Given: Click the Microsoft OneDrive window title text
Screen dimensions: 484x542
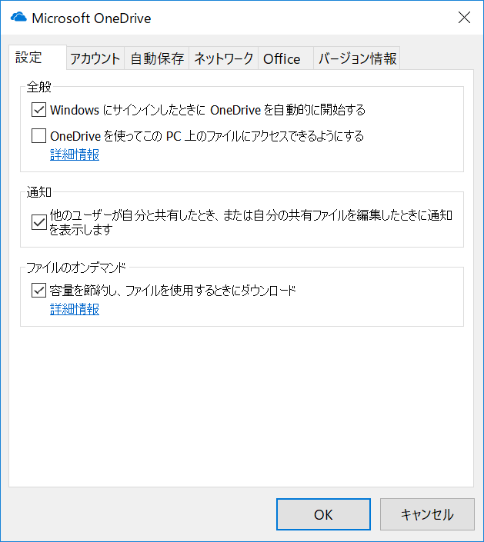Looking at the screenshot, I should [x=92, y=18].
